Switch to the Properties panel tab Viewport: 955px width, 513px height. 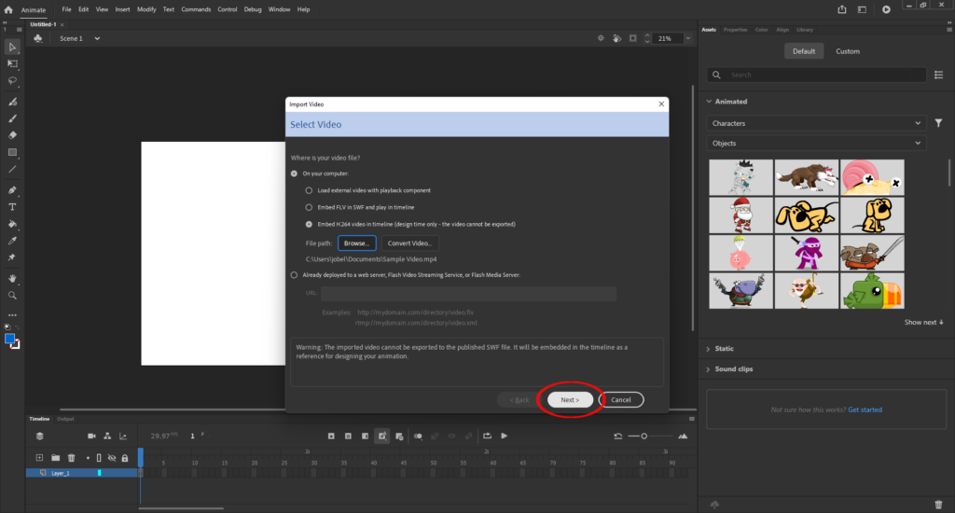[735, 30]
